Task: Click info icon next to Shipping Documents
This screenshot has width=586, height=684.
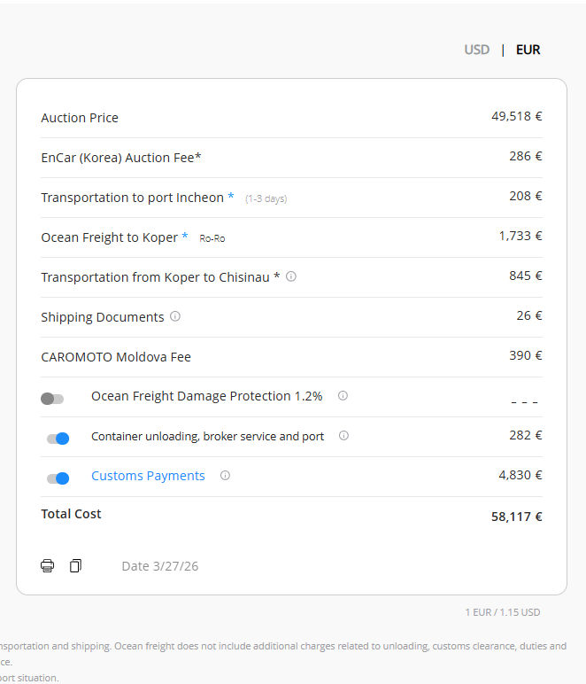Action: [175, 316]
